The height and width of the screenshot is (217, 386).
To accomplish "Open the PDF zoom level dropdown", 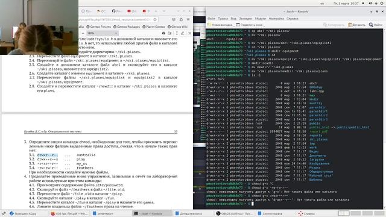I will point(102,33).
